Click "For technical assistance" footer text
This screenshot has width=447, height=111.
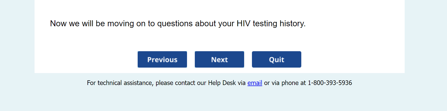pyautogui.click(x=119, y=83)
